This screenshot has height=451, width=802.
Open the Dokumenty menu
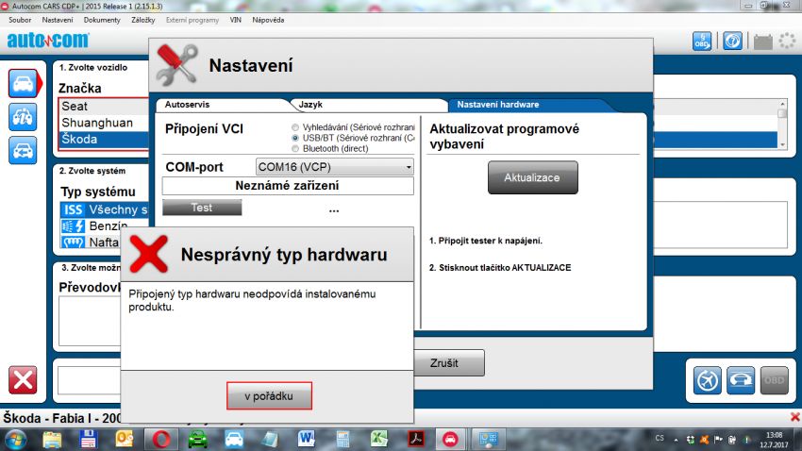click(102, 20)
